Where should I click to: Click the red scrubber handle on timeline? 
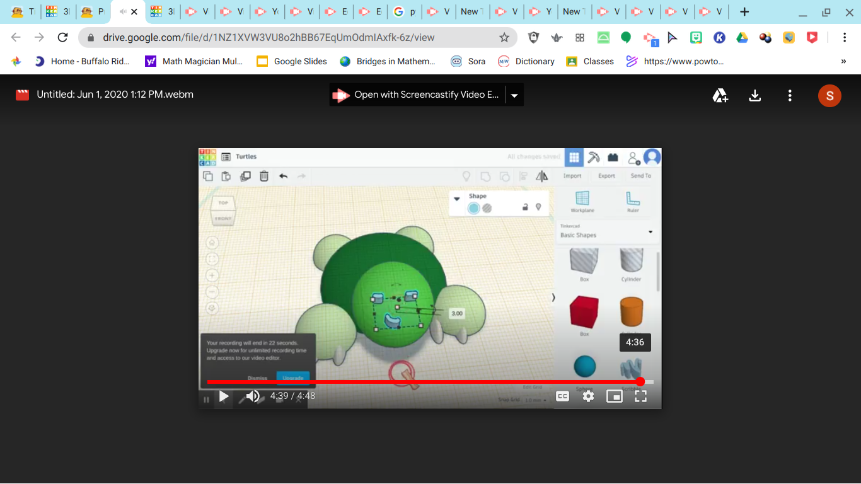[x=640, y=382]
